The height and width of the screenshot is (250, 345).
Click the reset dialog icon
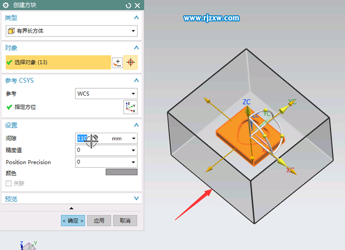pos(128,5)
